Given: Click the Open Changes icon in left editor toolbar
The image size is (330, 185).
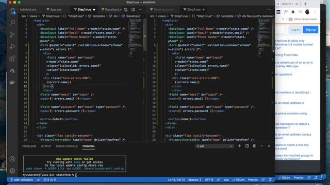Looking at the screenshot, I should pyautogui.click(x=126, y=10).
